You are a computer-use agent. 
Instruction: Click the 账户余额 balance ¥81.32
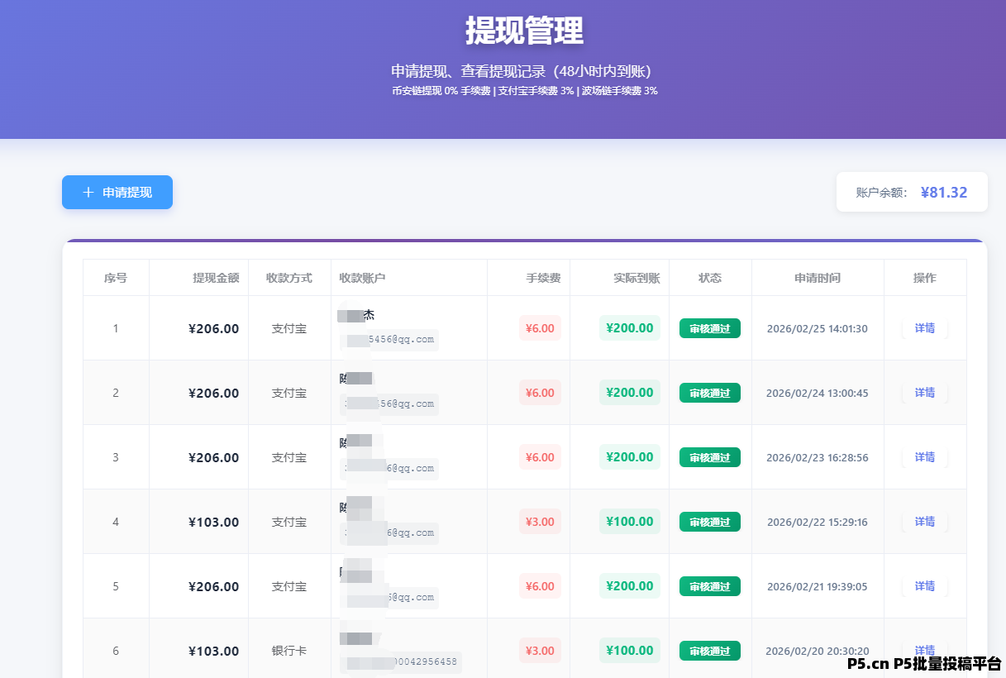pos(943,192)
